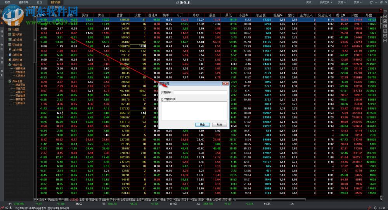Switch to 黑色经典 theme
Viewport: 388px width, 210px height.
pos(17,60)
